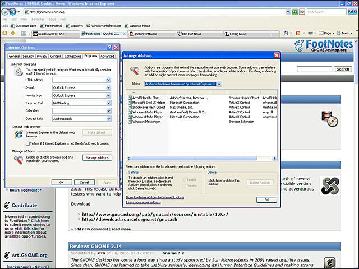
Task: Switch to KDE Dot News browser tab
Action: pos(199,34)
